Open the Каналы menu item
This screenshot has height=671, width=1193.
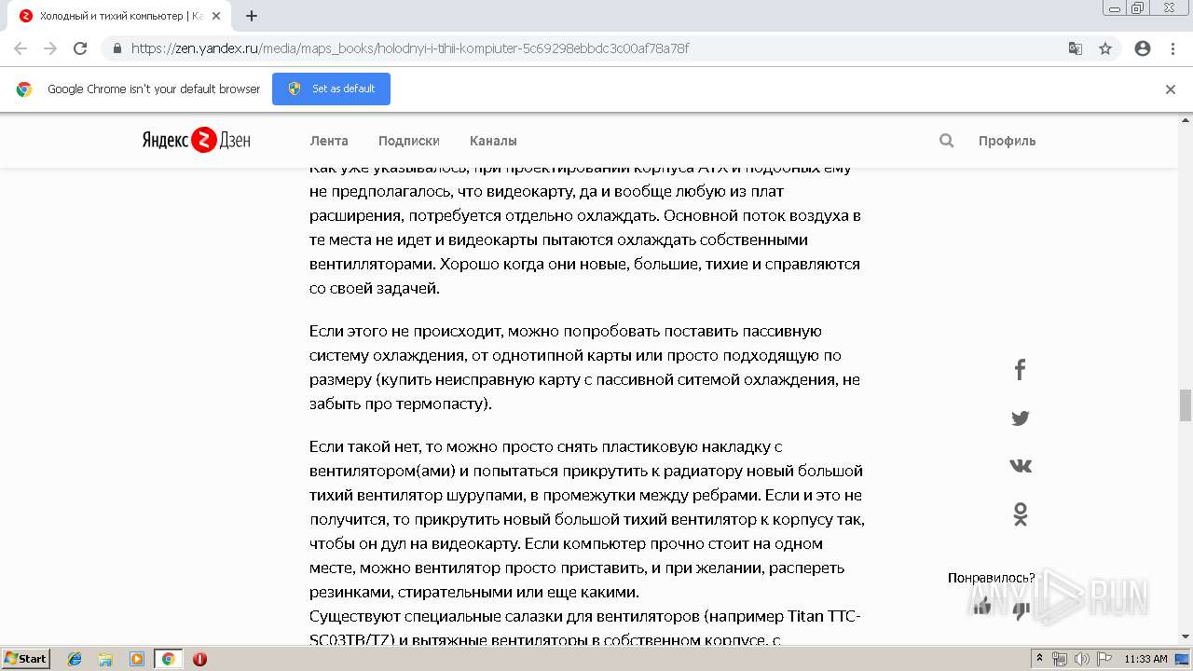(x=493, y=141)
